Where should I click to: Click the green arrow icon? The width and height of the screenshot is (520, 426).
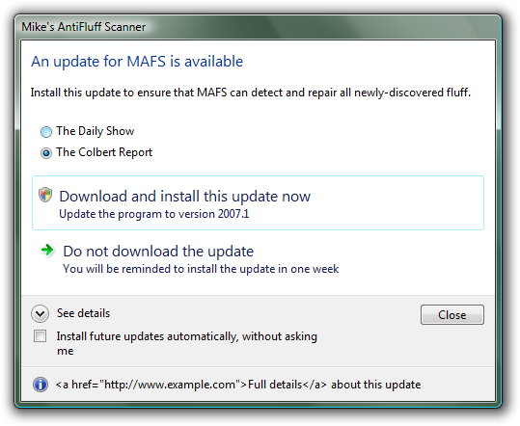47,250
